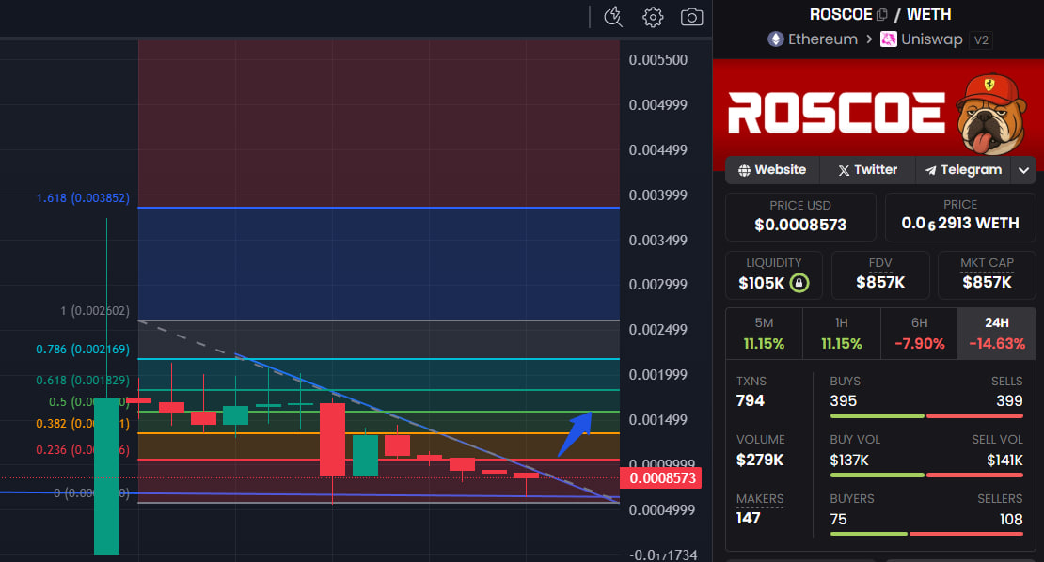Click the buys versus sells ratio bar
This screenshot has width=1044, height=562.
click(926, 416)
